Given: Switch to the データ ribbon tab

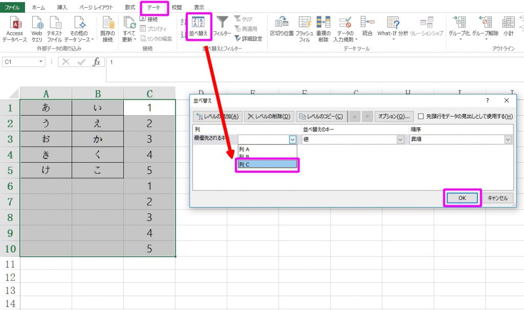Looking at the screenshot, I should (154, 8).
